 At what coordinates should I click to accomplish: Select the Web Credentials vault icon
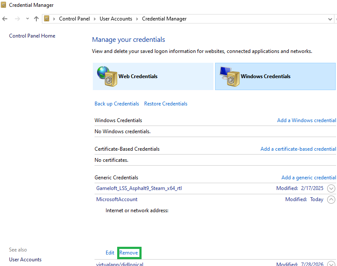point(107,76)
